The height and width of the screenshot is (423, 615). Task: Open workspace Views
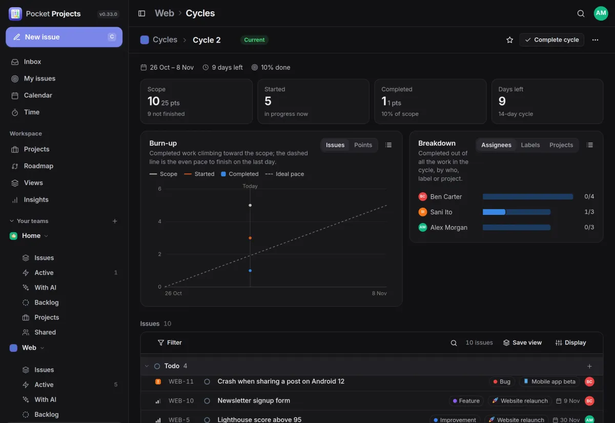pos(64,183)
